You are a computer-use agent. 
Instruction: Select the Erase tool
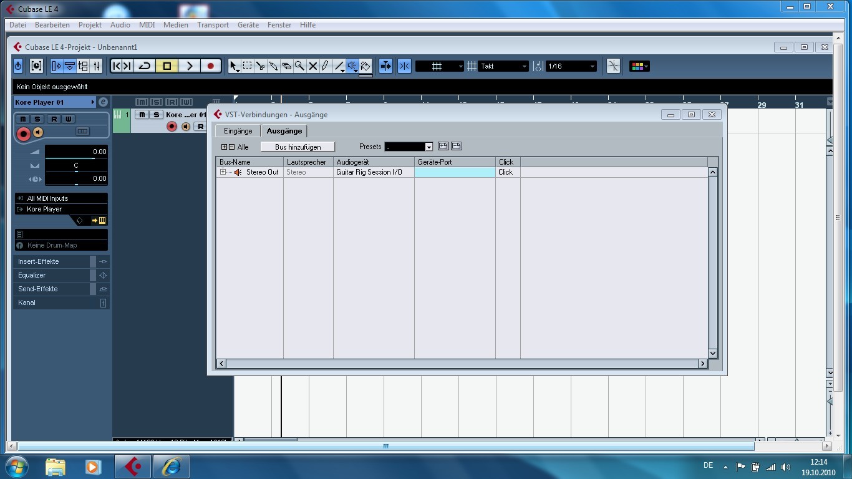(287, 66)
